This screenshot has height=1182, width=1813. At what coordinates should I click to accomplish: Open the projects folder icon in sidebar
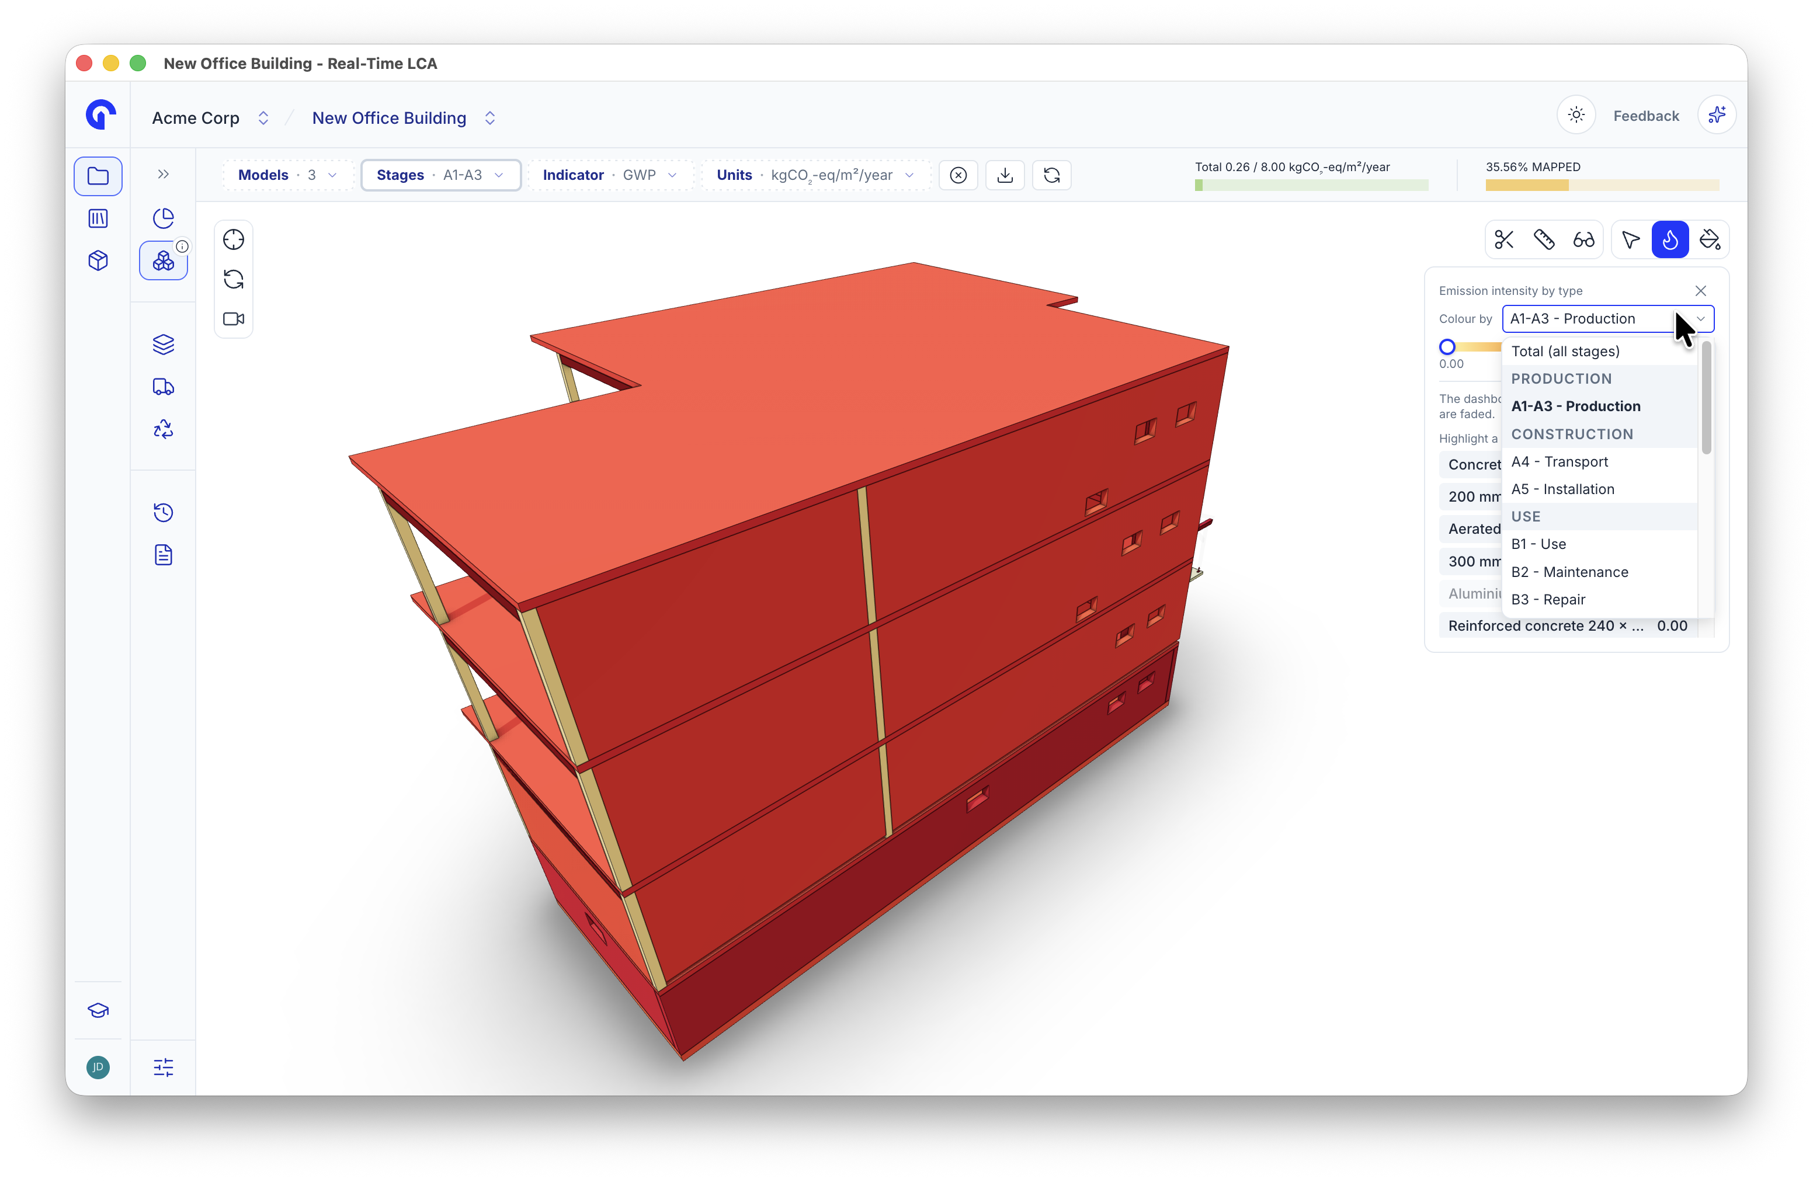pyautogui.click(x=98, y=176)
